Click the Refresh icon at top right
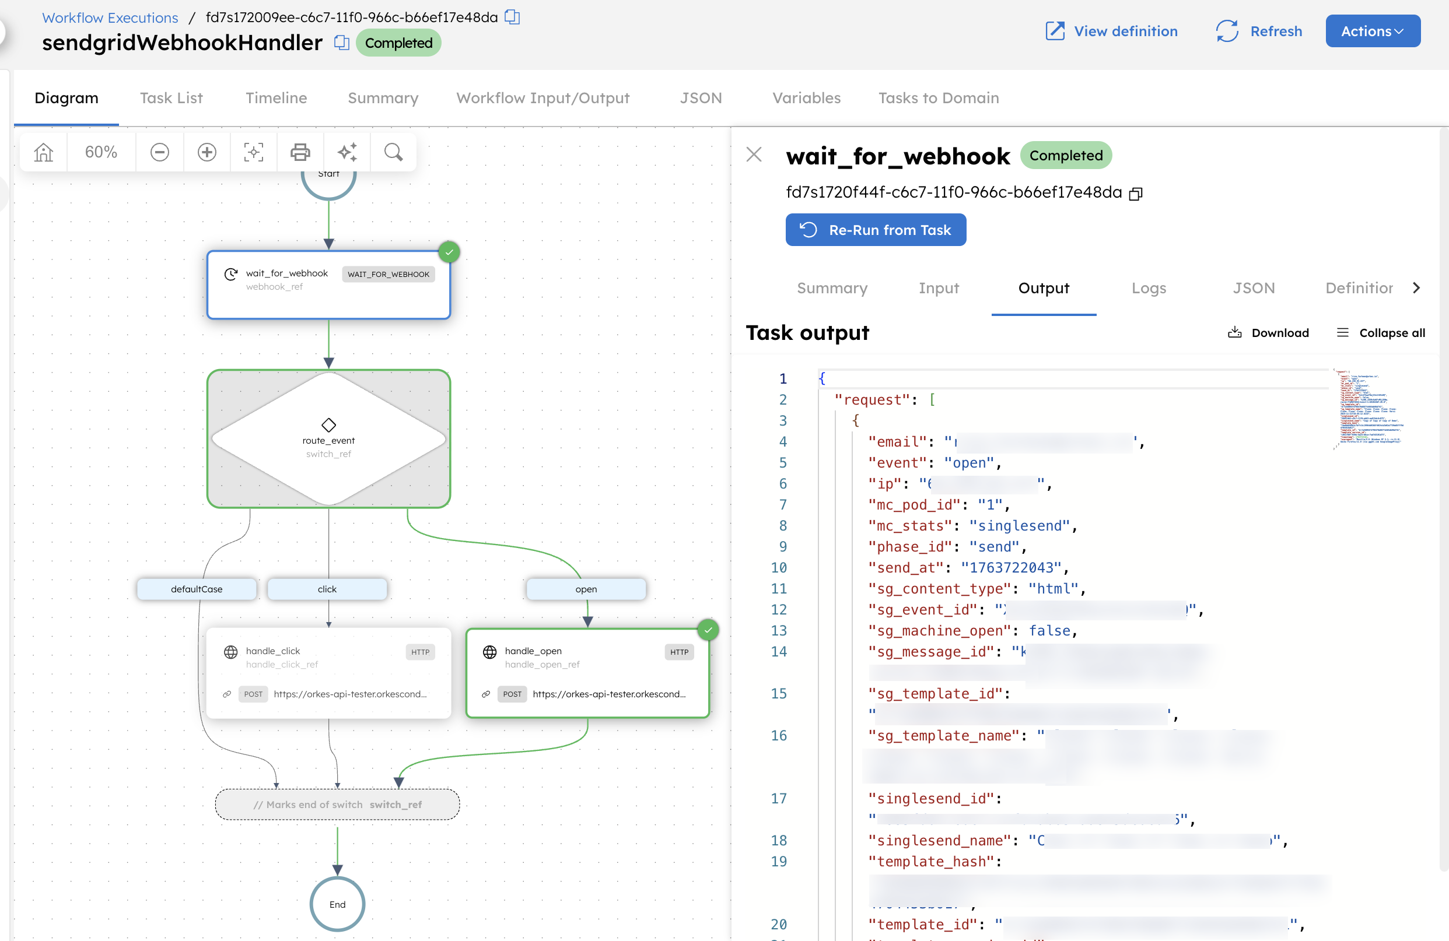1449x941 pixels. (x=1226, y=31)
